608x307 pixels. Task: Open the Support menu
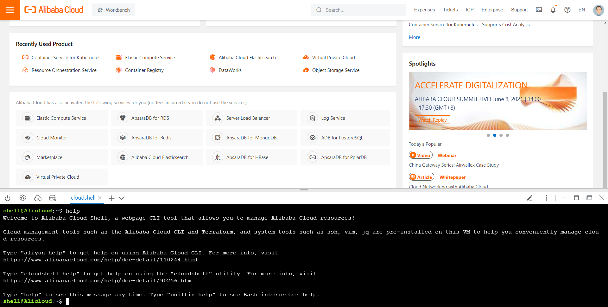click(x=519, y=10)
